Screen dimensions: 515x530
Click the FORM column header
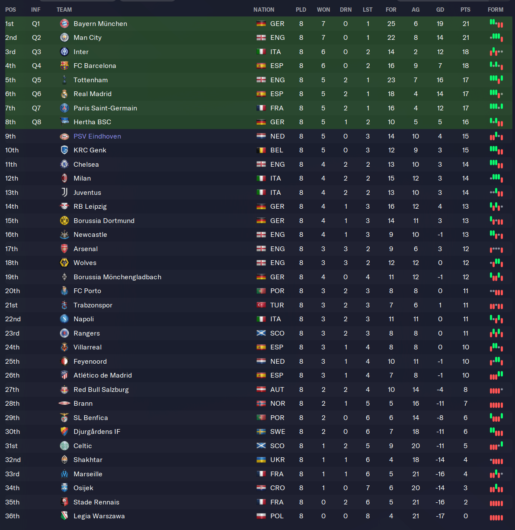tap(496, 10)
